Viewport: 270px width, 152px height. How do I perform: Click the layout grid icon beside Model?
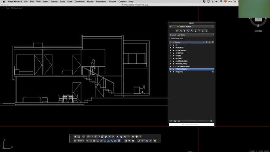(x=75, y=141)
